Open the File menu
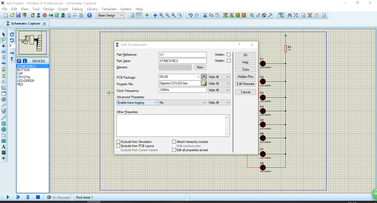Viewport: 377px width, 203px height. point(5,9)
